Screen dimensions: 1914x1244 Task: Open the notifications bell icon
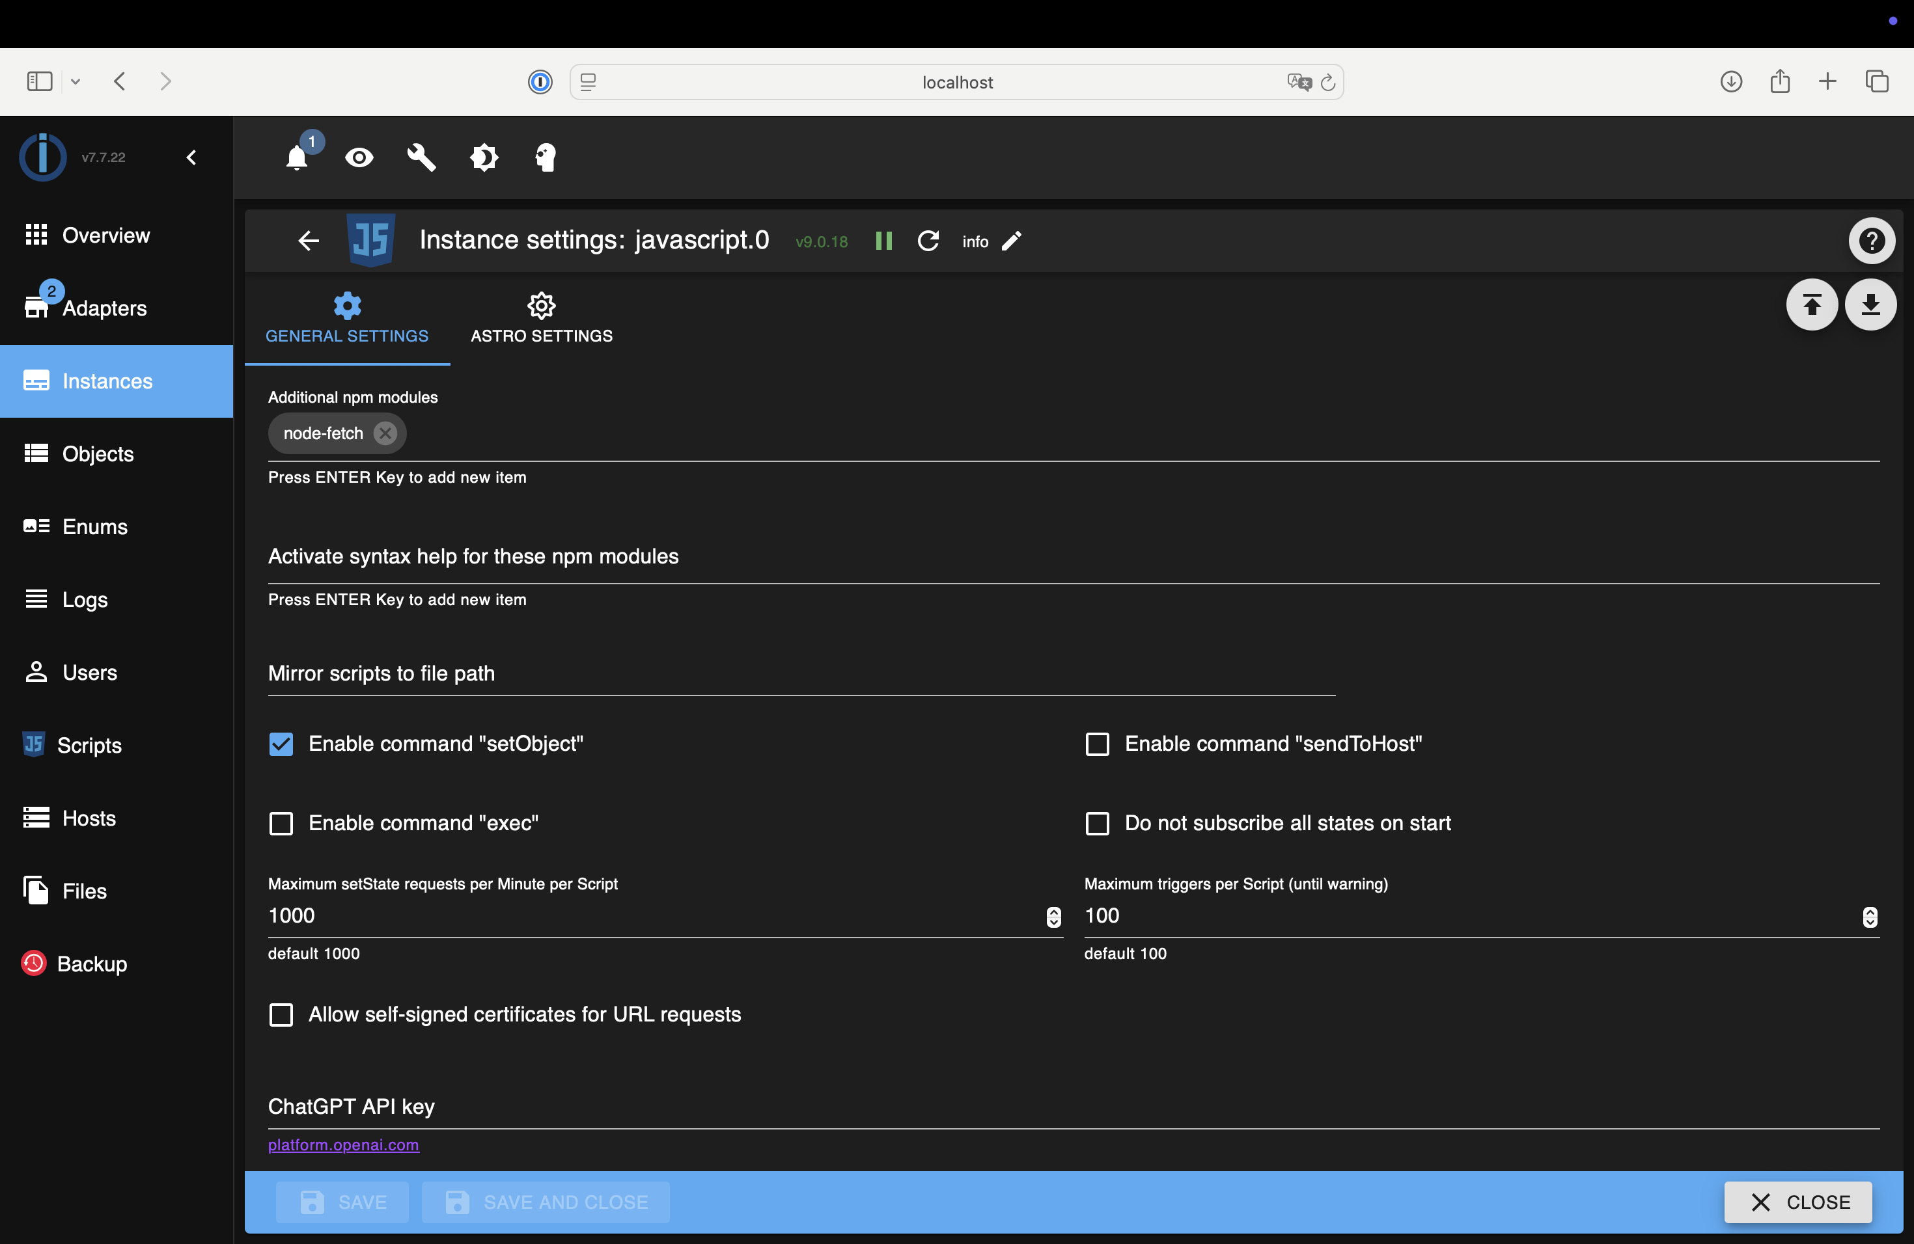pos(297,157)
